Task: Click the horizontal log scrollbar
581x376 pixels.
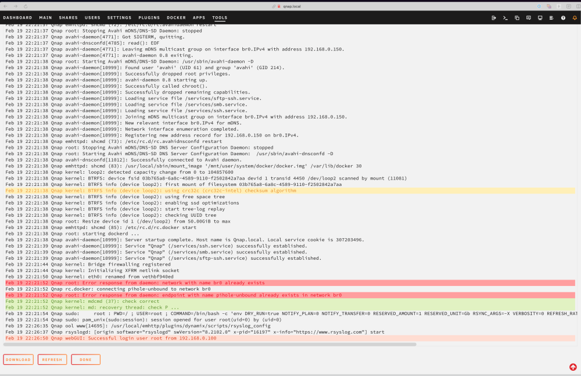Action: pyautogui.click(x=210, y=345)
